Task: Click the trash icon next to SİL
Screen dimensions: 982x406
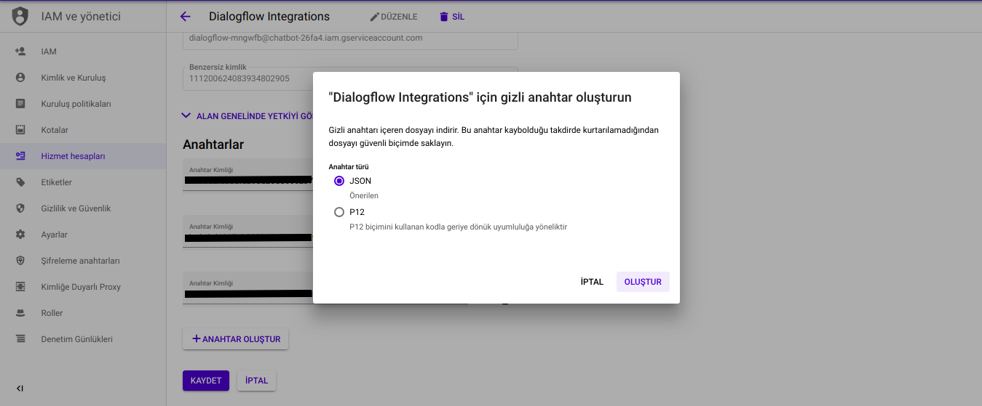Action: pyautogui.click(x=444, y=17)
